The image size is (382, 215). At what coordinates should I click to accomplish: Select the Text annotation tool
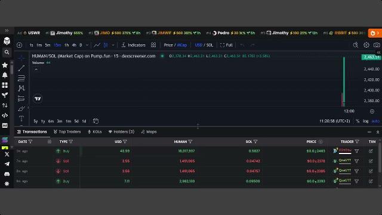[x=21, y=119]
